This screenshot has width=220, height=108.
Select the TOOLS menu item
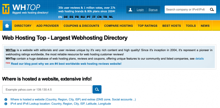191,26
